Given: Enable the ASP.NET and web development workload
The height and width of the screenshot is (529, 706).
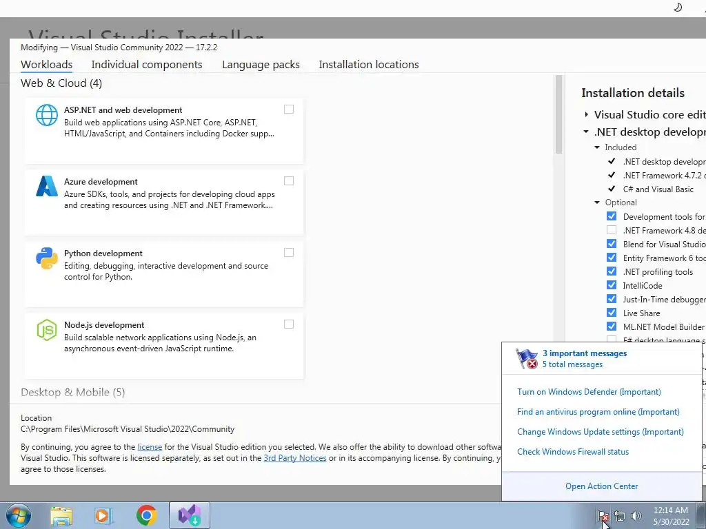Looking at the screenshot, I should 289,110.
